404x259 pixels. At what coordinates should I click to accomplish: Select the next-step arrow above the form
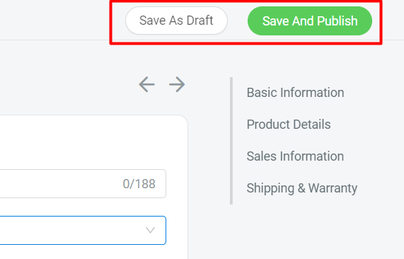coord(177,84)
